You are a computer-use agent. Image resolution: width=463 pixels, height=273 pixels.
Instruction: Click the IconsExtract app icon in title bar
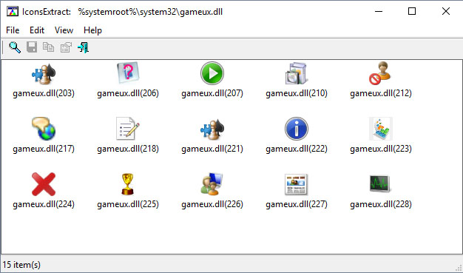(13, 12)
